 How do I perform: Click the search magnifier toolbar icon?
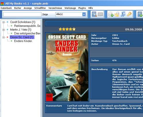(94, 14)
